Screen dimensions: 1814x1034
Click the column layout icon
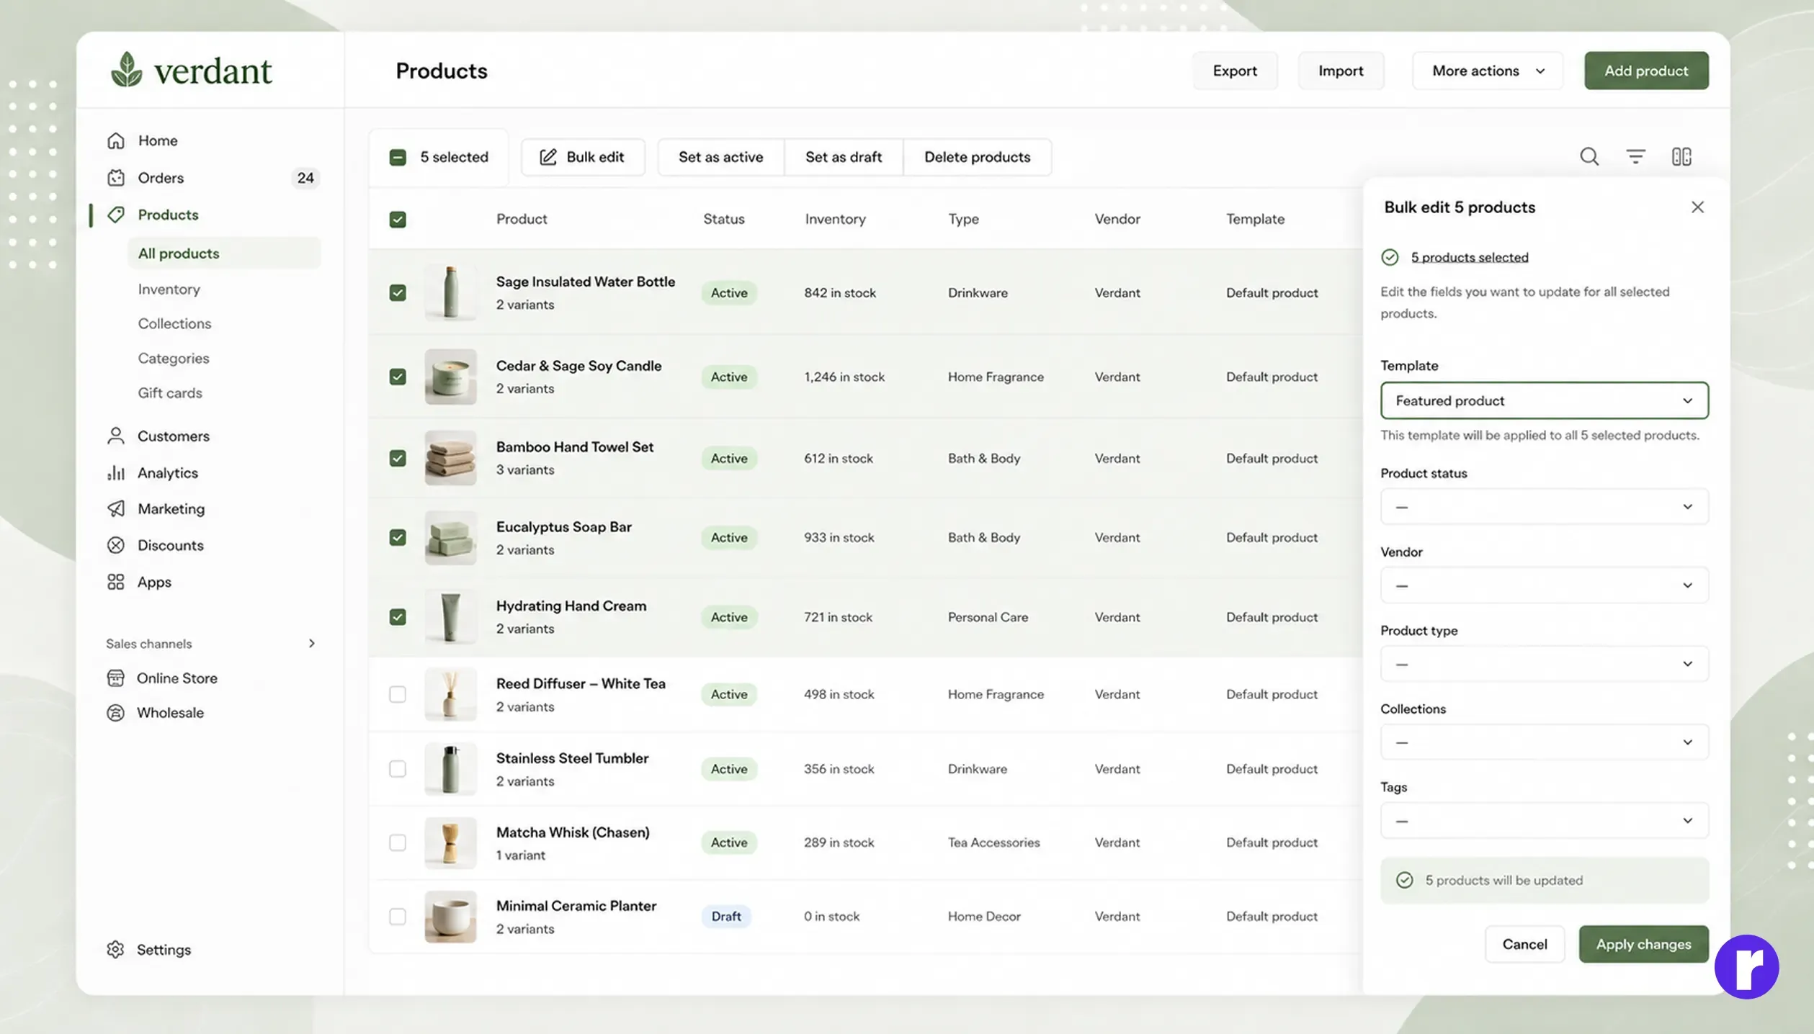(1681, 156)
